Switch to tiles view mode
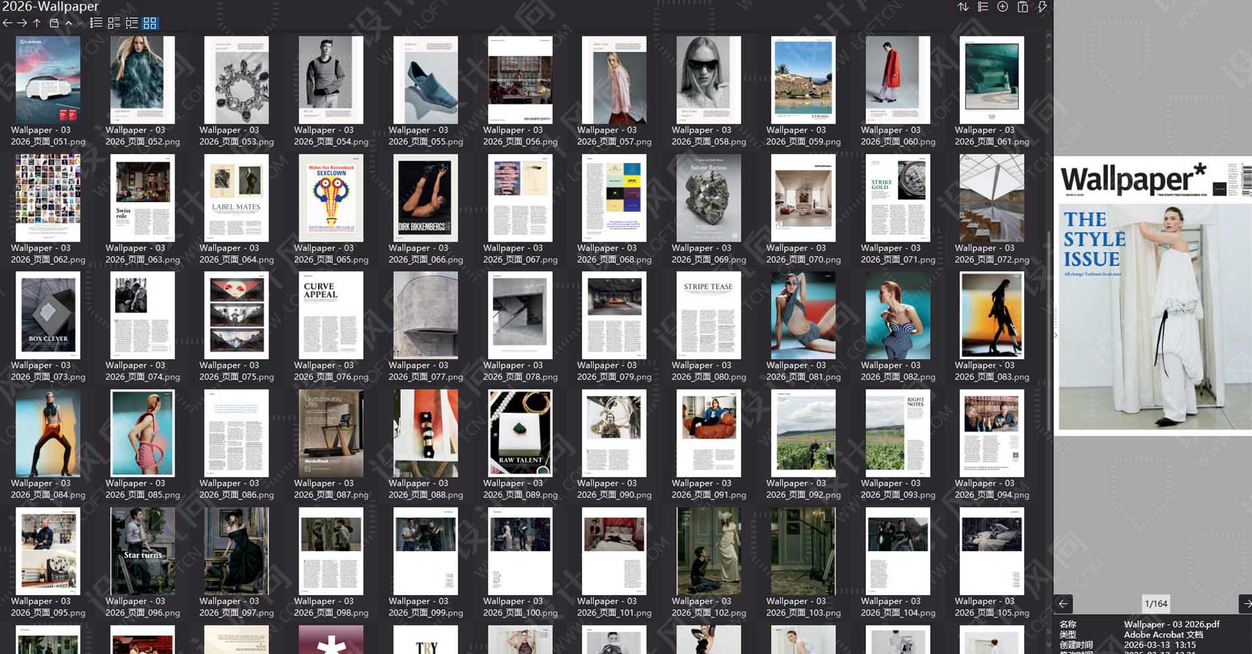1252x654 pixels. click(114, 23)
